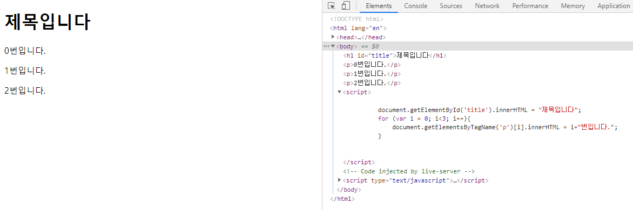Switch to the Console tab
Screen dimensions: 633x210
point(415,5)
